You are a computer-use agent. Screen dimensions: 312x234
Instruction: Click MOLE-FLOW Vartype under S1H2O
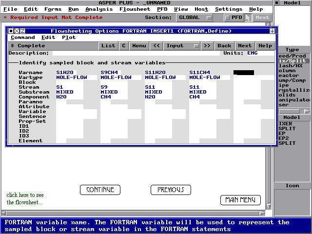77,78
